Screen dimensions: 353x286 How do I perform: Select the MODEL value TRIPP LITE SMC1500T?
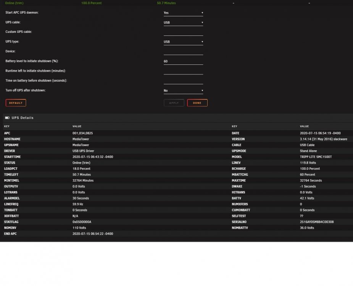point(316,157)
